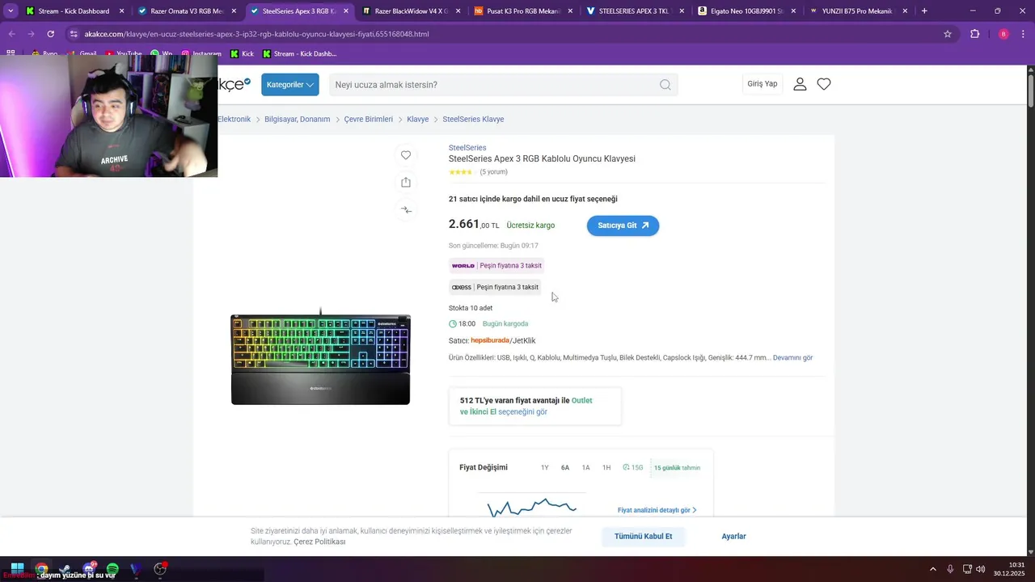
Task: Switch to the Razer BlackWidow V4 X tab
Action: pyautogui.click(x=410, y=11)
